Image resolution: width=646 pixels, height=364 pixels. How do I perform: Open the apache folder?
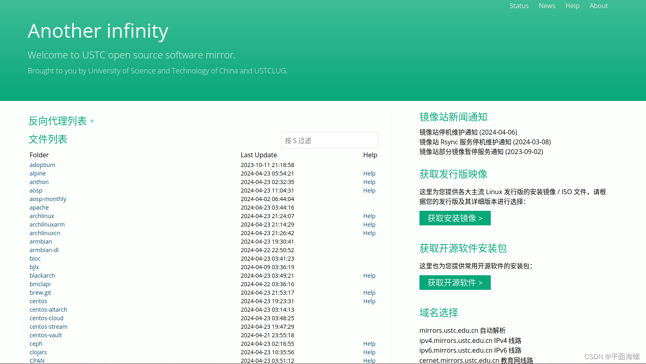click(39, 208)
